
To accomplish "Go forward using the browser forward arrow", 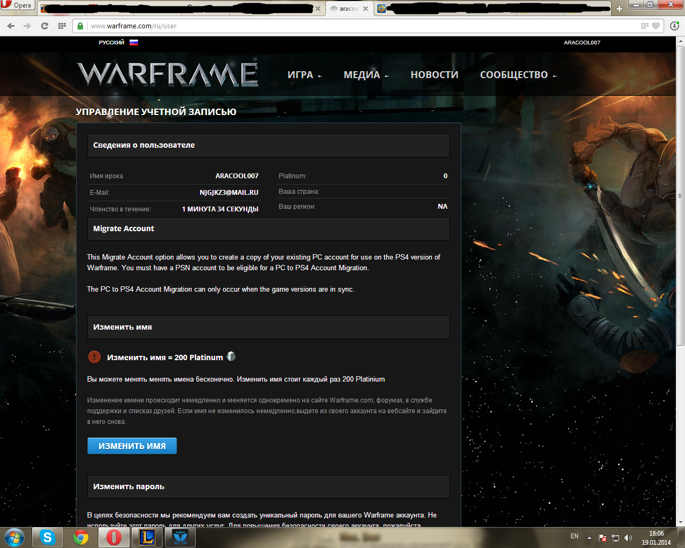I will [x=27, y=26].
